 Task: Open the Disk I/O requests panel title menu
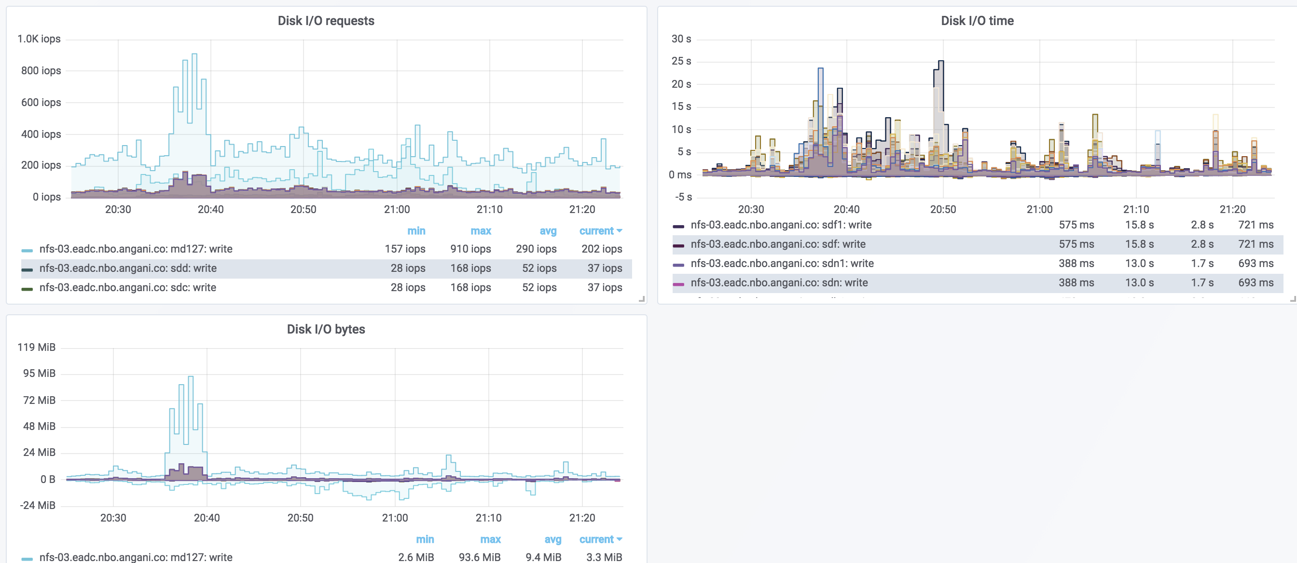[x=326, y=21]
